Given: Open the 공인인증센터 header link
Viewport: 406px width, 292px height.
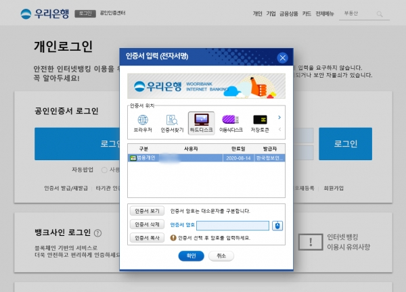Looking at the screenshot, I should (112, 13).
